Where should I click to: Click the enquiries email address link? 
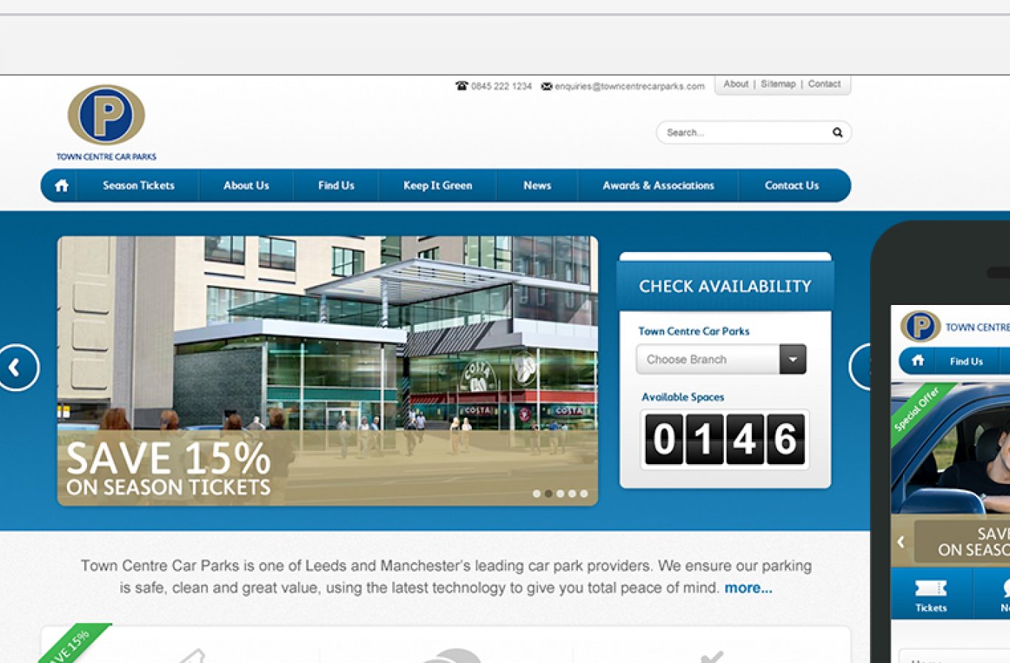tap(630, 86)
